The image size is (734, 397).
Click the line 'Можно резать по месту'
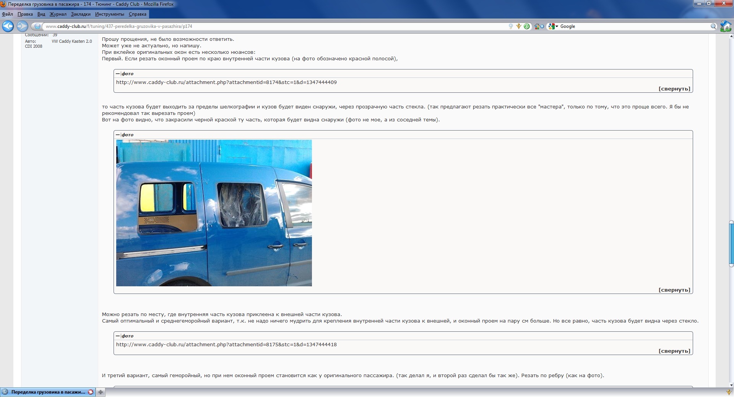pos(222,314)
